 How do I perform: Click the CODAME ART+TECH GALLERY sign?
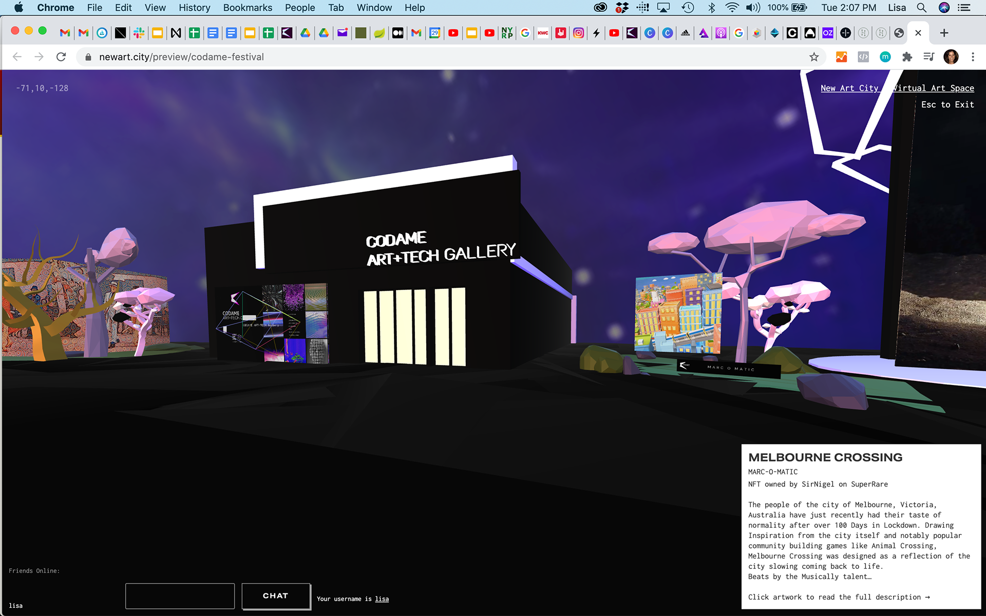(441, 248)
